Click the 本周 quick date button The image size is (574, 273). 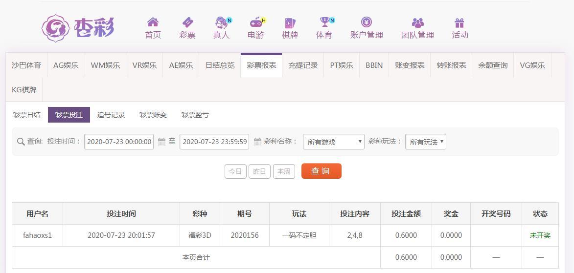(284, 171)
